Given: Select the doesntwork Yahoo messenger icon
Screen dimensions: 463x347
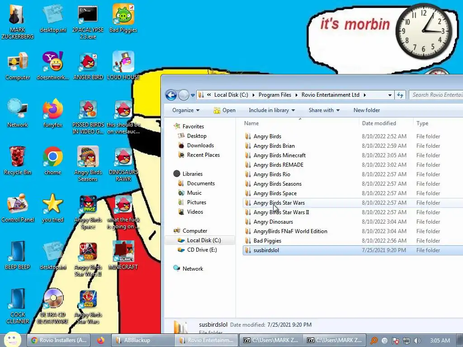Looking at the screenshot, I should (52, 66).
